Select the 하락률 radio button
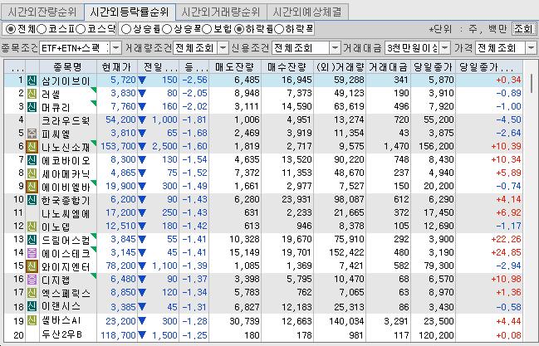 tap(239, 29)
